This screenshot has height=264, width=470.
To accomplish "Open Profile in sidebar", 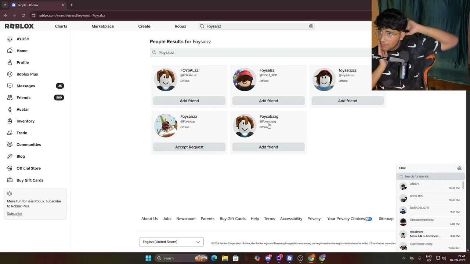I will [22, 62].
